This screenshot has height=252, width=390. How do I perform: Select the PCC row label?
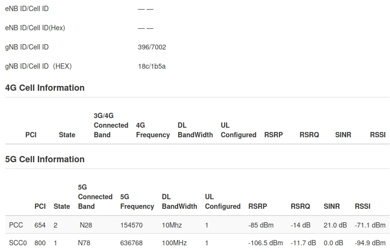tap(16, 225)
